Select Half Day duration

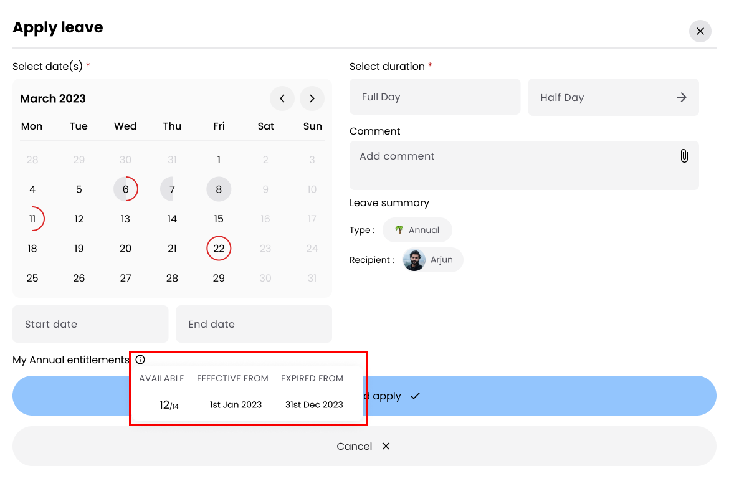pos(598,97)
